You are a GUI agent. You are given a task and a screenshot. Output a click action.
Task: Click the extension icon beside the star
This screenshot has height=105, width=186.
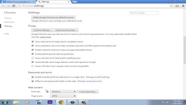coord(177,6)
